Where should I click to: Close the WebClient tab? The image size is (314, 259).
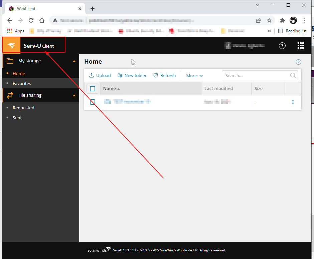(x=80, y=9)
